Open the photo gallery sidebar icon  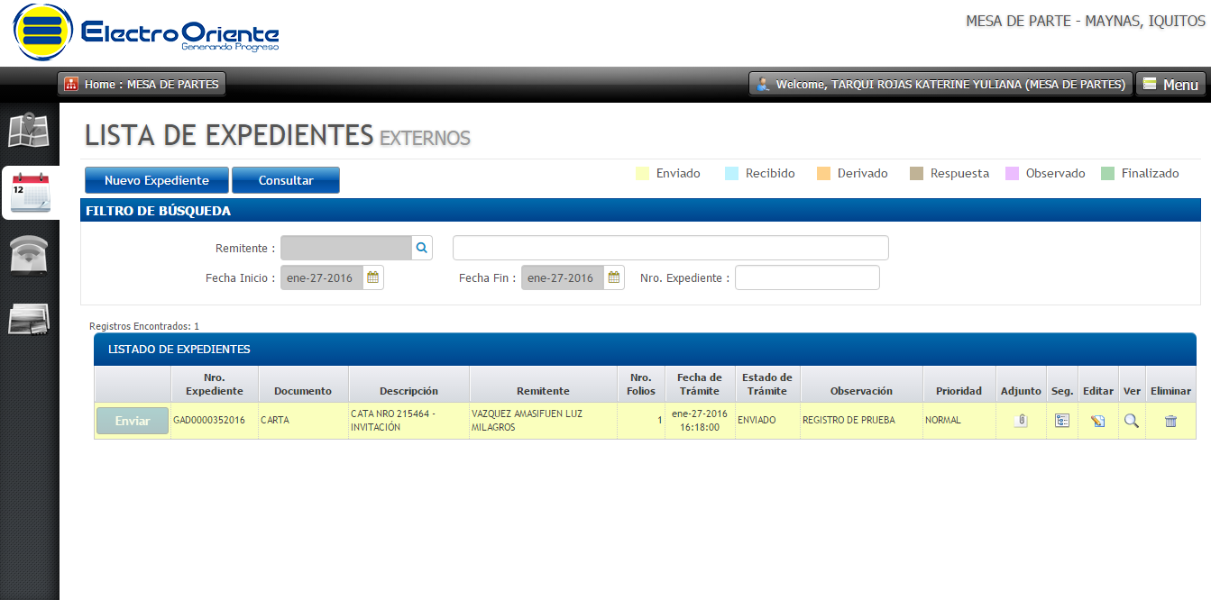pyautogui.click(x=29, y=320)
